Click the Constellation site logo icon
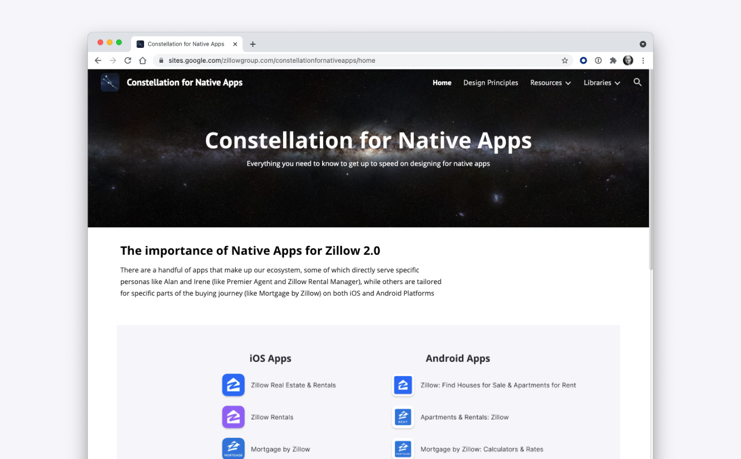Screen dimensions: 741x459 [110, 82]
